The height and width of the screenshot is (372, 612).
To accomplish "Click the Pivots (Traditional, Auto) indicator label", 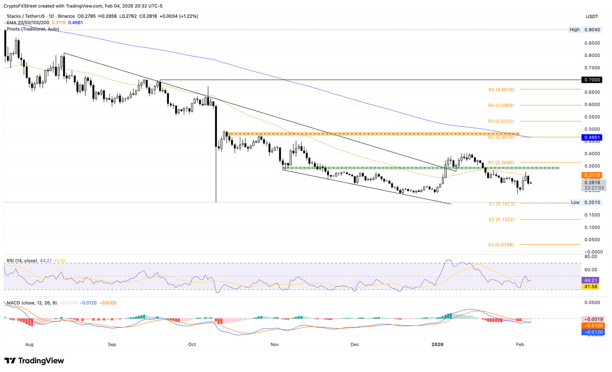I will pos(33,29).
